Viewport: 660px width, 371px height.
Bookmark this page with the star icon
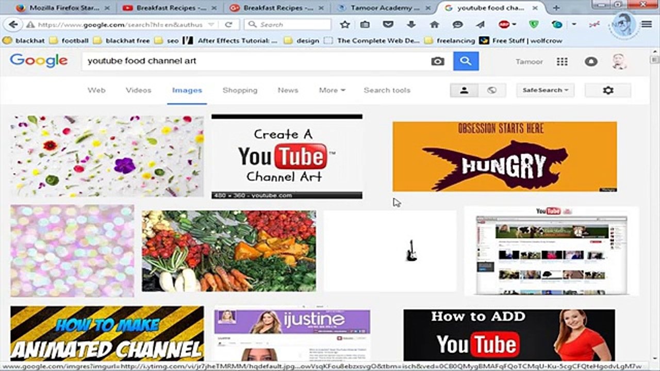coord(345,25)
